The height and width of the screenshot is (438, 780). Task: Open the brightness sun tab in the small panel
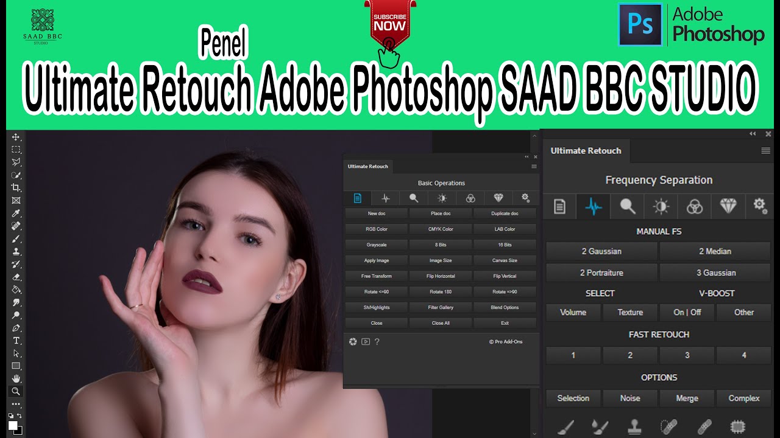click(442, 198)
